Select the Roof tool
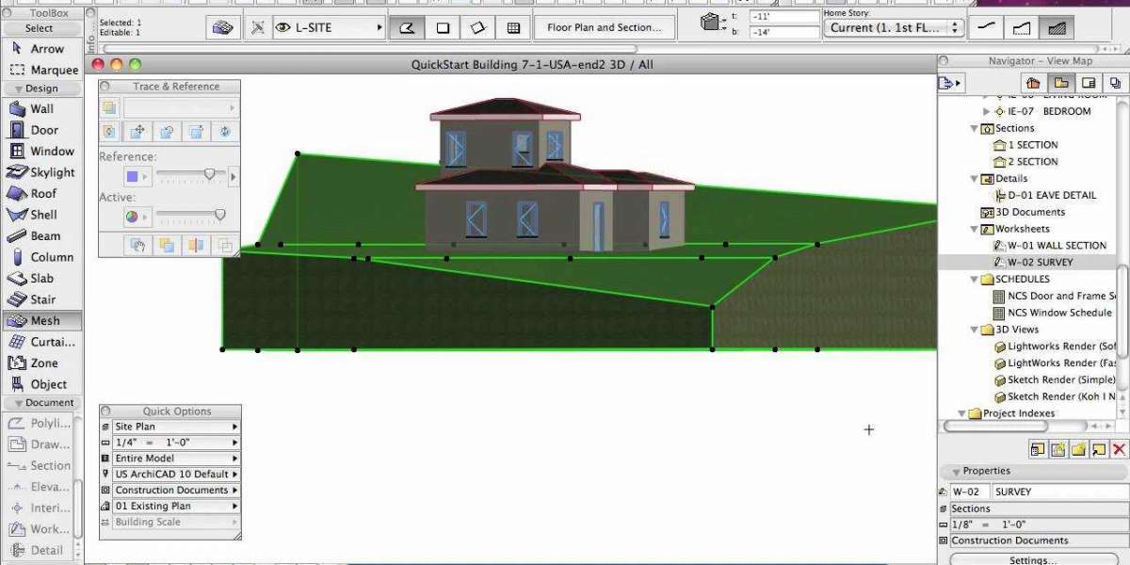 [41, 193]
